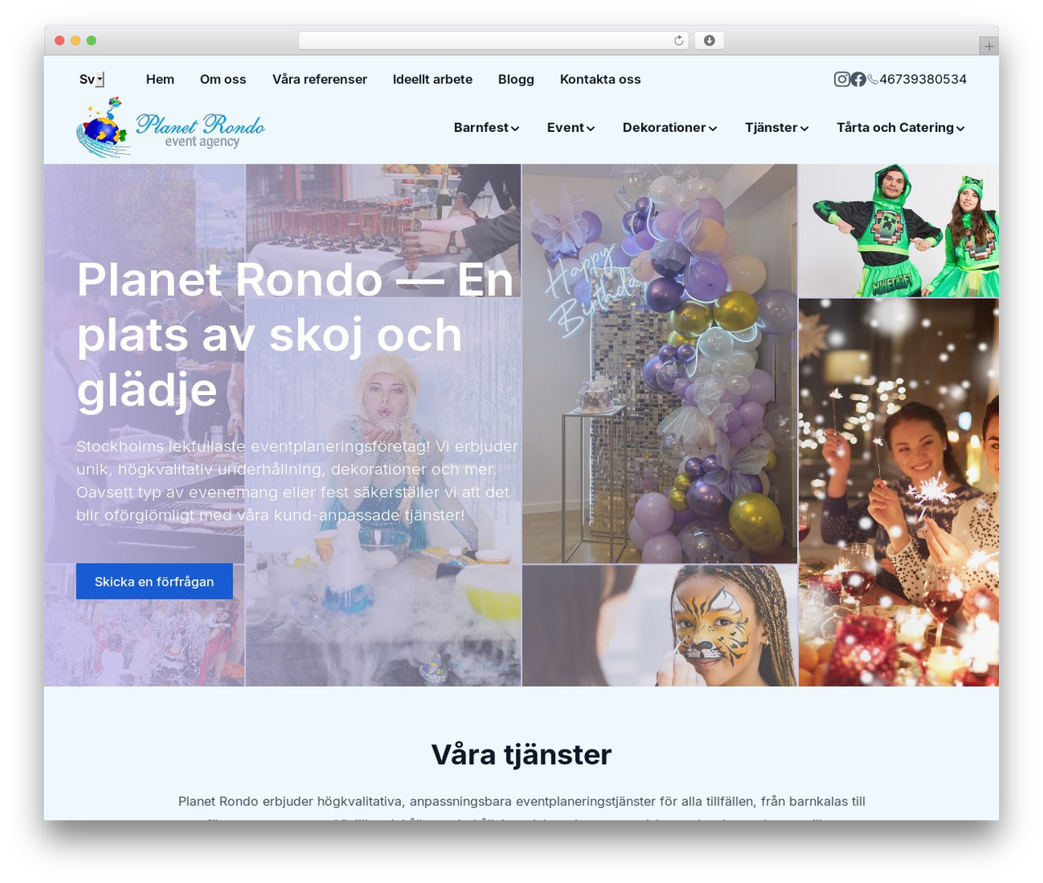Click the sparklers party dinner photo
This screenshot has width=1043, height=883.
coord(899,492)
